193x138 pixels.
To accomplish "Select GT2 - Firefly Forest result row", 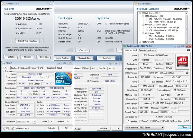I will (x=162, y=22).
